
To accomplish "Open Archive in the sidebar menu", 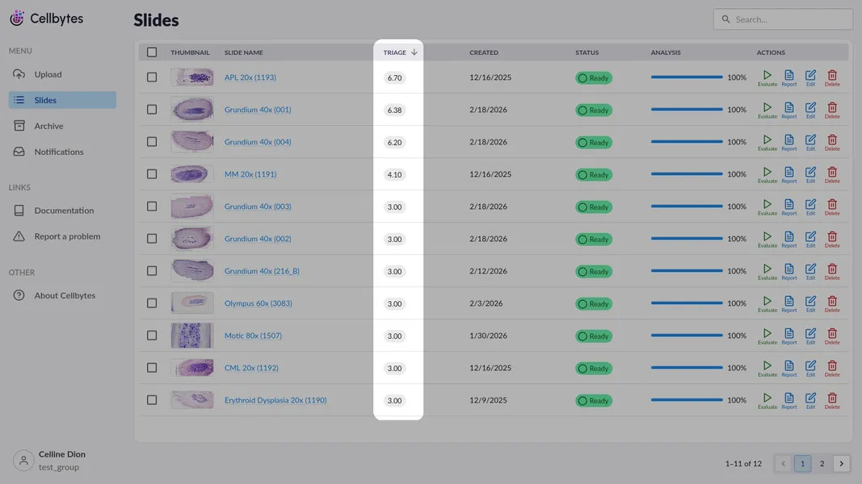I will (48, 126).
